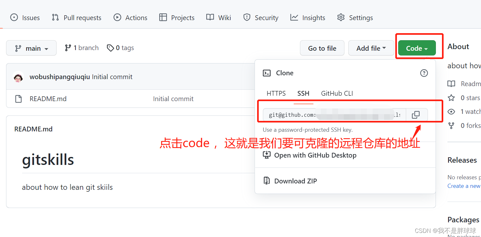481x237 pixels.
Task: Click the Security shield icon
Action: click(x=247, y=18)
